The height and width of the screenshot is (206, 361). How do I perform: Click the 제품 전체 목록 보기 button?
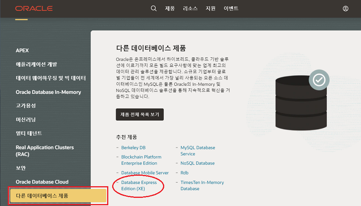pos(140,114)
